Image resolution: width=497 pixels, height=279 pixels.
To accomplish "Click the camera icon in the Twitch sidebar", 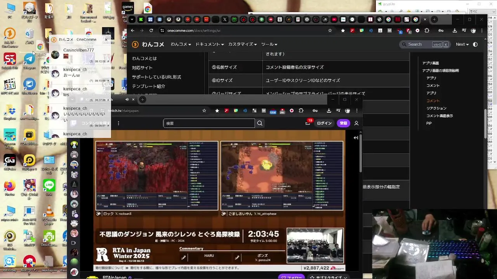I will coord(74,243).
